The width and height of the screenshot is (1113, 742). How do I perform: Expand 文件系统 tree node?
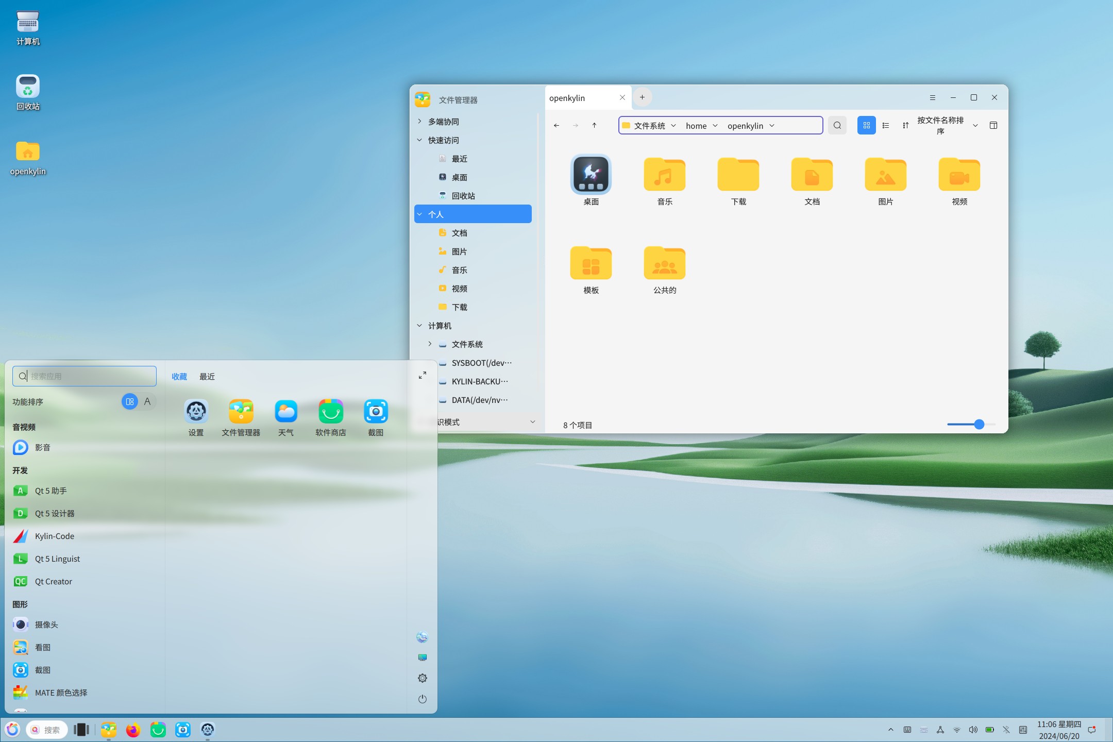430,344
